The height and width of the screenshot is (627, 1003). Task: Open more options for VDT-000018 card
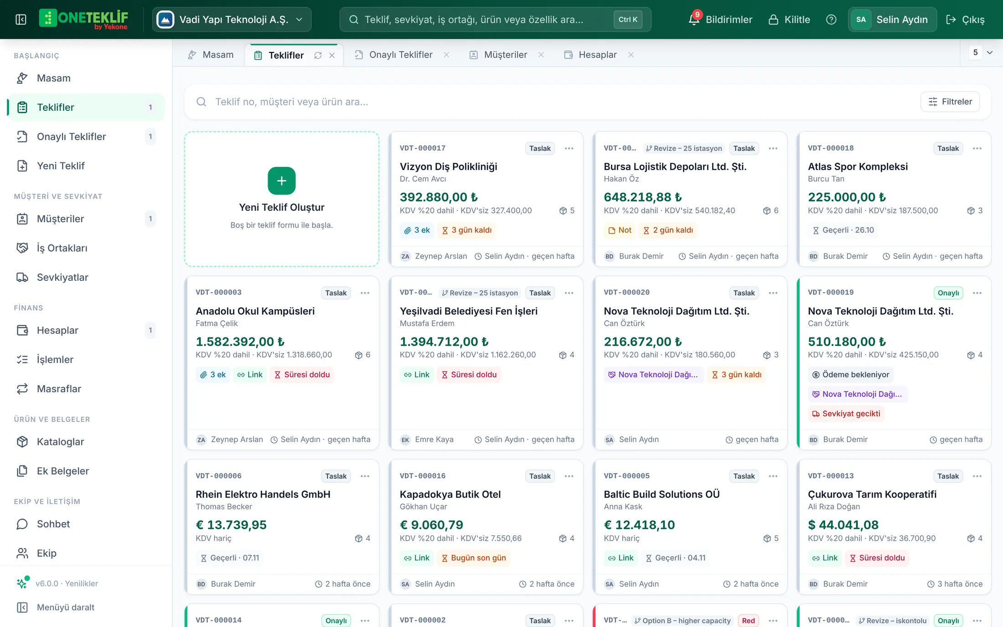pyautogui.click(x=977, y=148)
